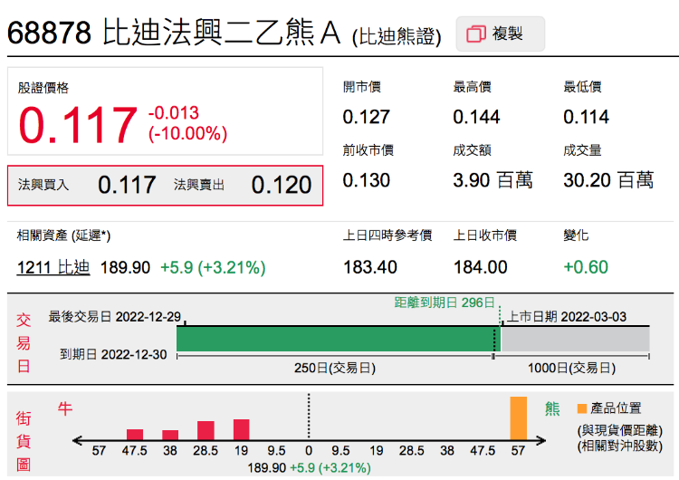Click the 距離到期日 296日 label

click(x=445, y=302)
